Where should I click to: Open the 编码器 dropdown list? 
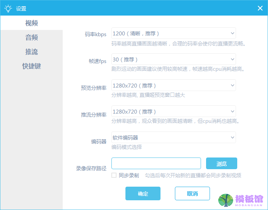click(174, 137)
